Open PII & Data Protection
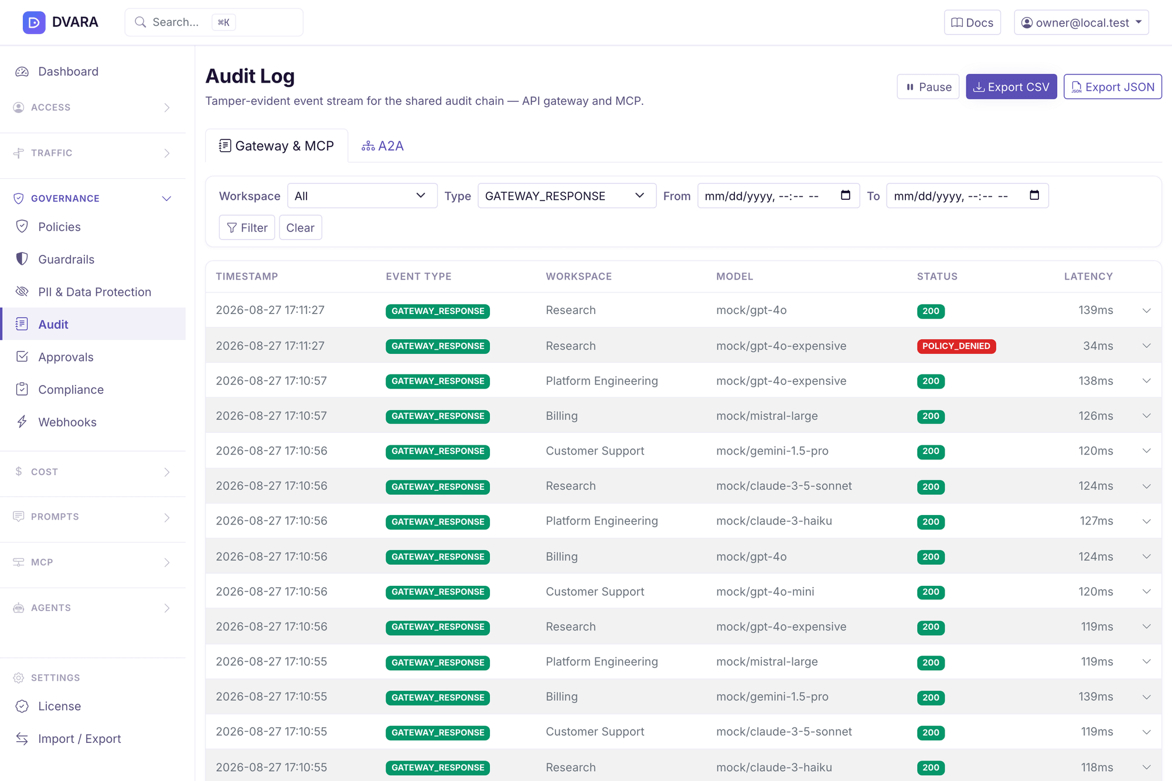The image size is (1172, 781). [x=94, y=292]
